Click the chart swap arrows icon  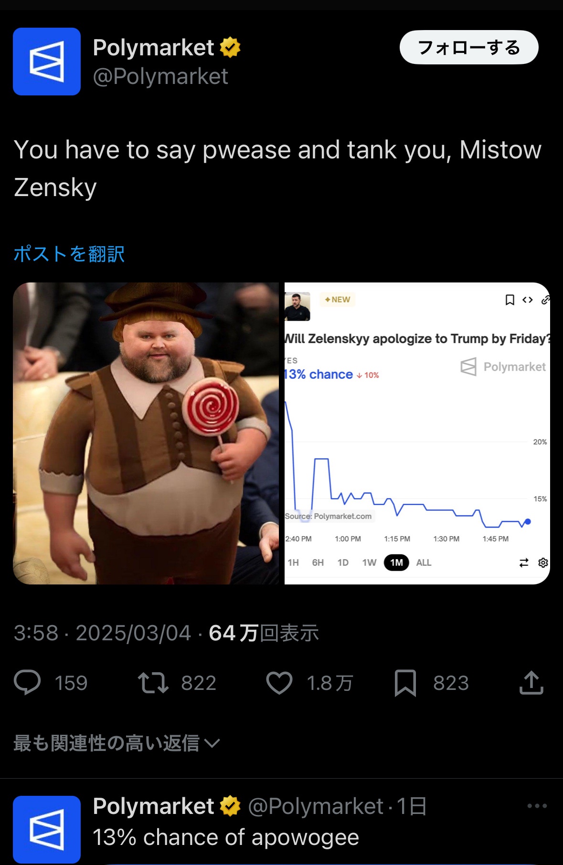(524, 563)
